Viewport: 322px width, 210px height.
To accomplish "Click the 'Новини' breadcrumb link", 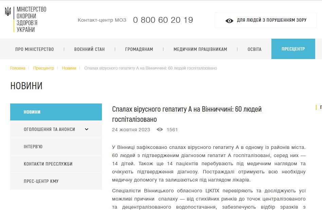I will [x=69, y=68].
